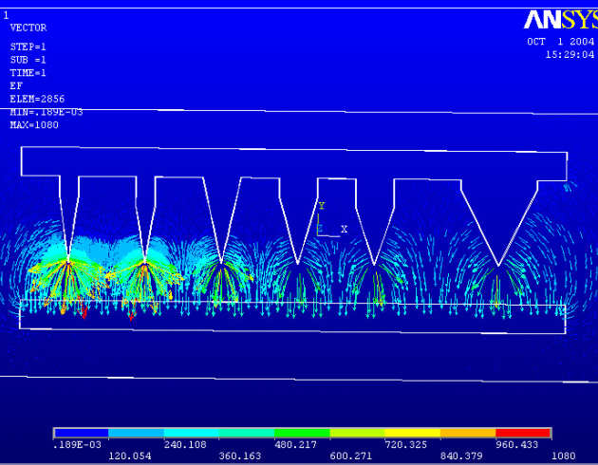This screenshot has width=598, height=465.
Task: Select the ELEM=2856 label
Action: click(x=37, y=99)
